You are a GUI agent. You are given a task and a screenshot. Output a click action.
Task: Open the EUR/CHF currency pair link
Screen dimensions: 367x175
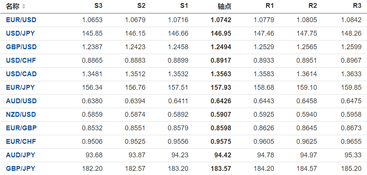pyautogui.click(x=21, y=142)
